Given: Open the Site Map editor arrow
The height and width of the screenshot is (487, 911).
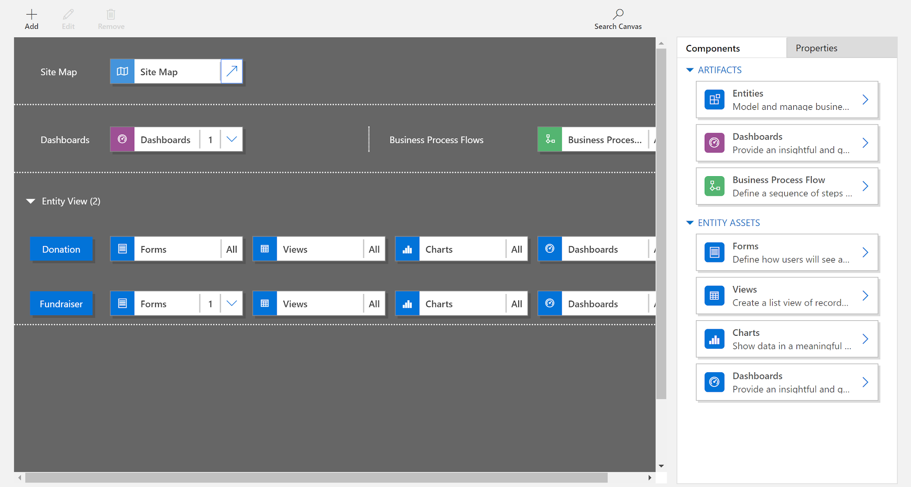Looking at the screenshot, I should [x=231, y=71].
